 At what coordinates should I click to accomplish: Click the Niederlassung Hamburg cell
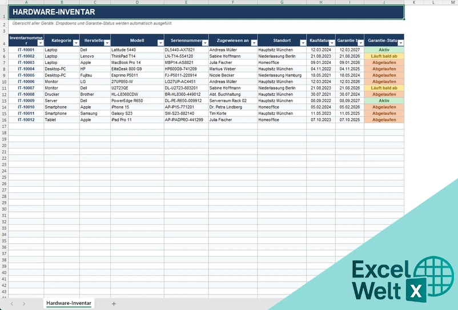282,75
